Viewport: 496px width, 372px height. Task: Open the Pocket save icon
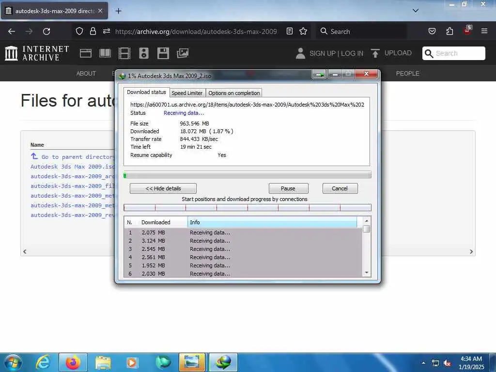coord(432,31)
